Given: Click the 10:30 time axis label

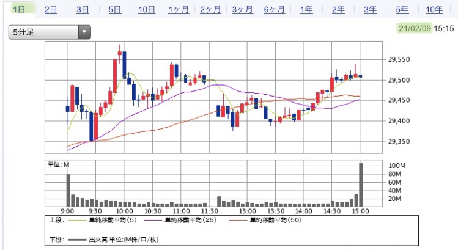Looking at the screenshot, I should click(153, 211).
